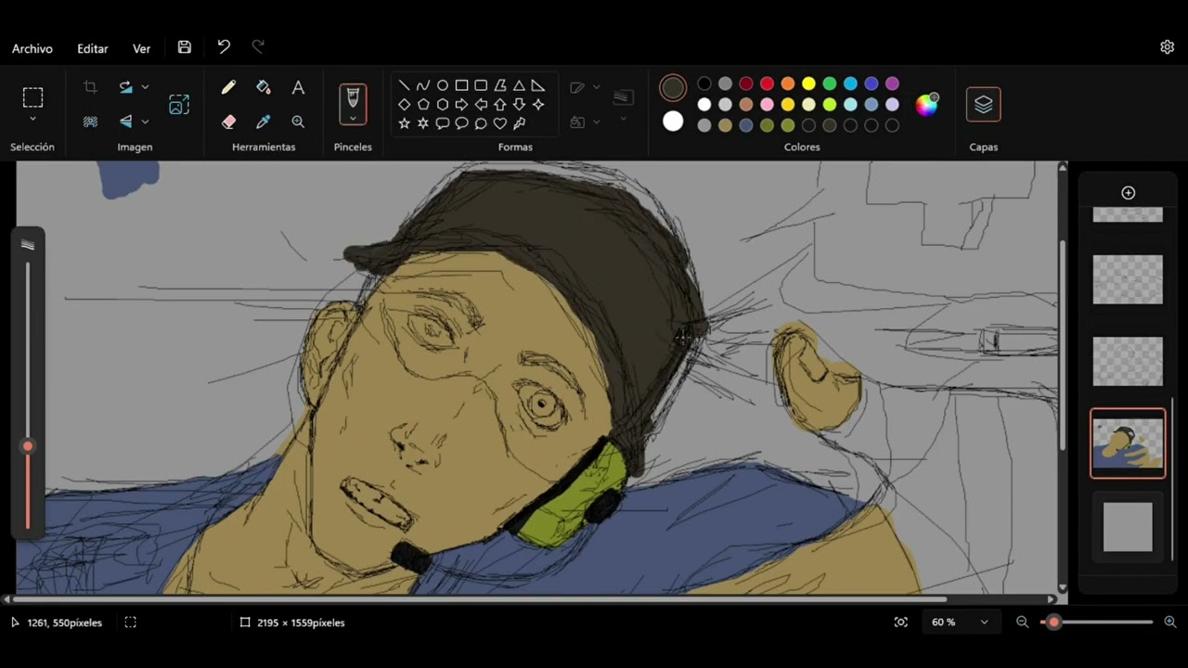Screen dimensions: 1188x668
Task: Select the rectangular selection tool
Action: tap(32, 97)
